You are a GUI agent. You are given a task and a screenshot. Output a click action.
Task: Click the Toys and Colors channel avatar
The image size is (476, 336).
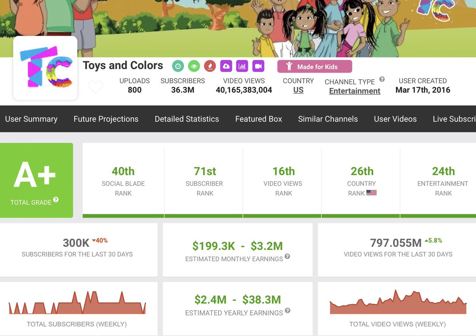[45, 68]
